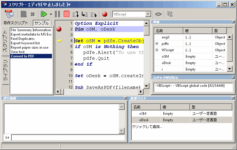
Task: Select Find Duplicates sample script
Action: pos(31,39)
